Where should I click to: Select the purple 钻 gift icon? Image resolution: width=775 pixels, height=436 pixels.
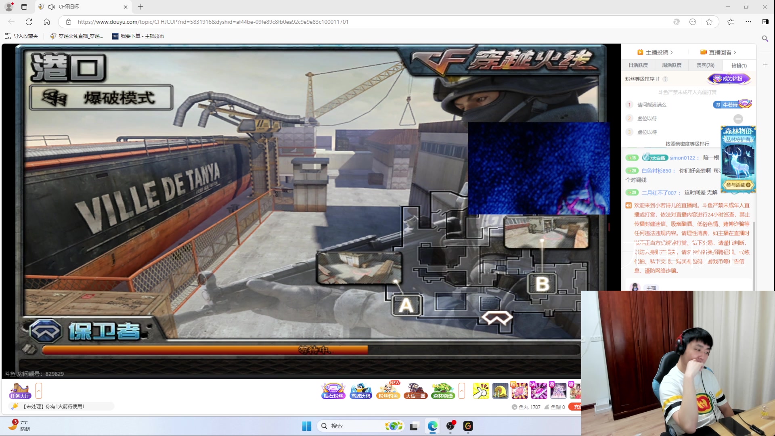point(539,390)
